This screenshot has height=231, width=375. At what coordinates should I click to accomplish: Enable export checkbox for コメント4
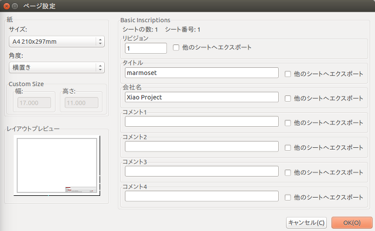(288, 197)
